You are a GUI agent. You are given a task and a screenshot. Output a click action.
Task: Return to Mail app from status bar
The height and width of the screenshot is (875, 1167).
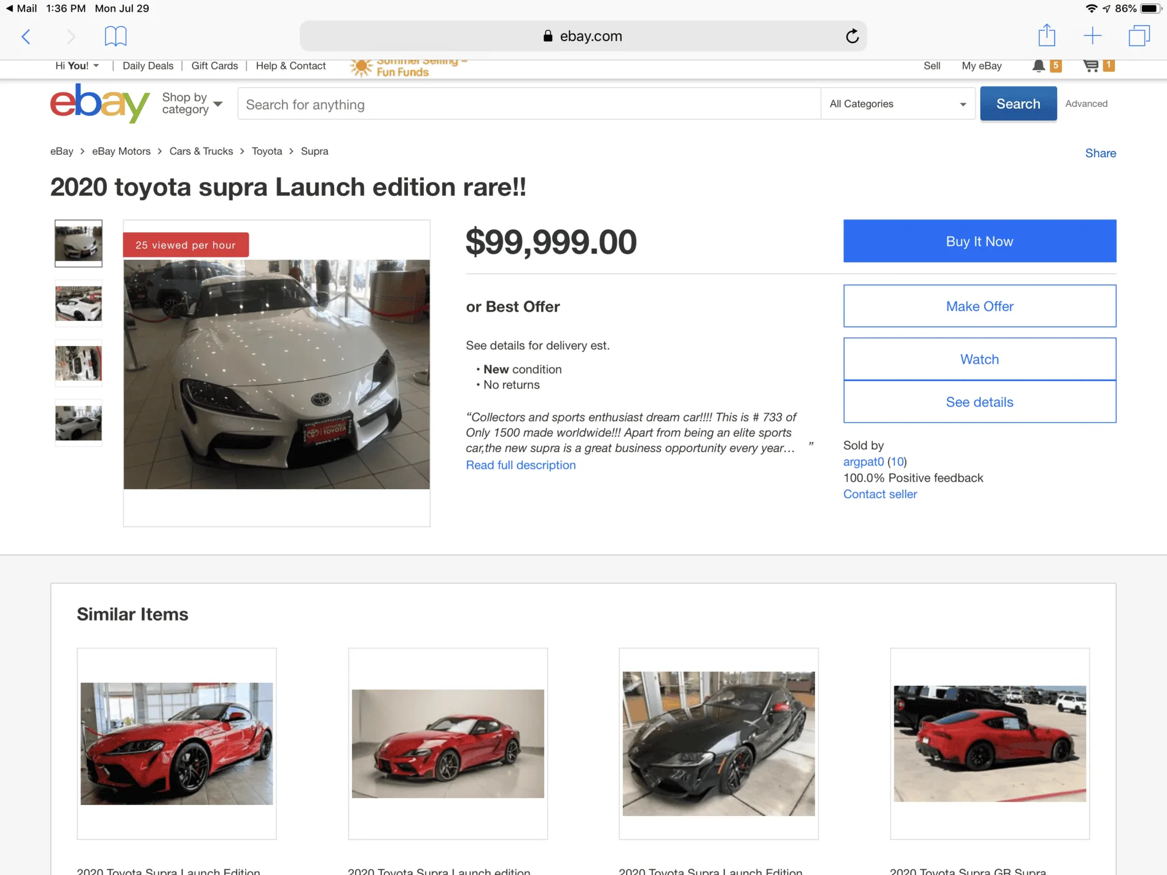(21, 9)
